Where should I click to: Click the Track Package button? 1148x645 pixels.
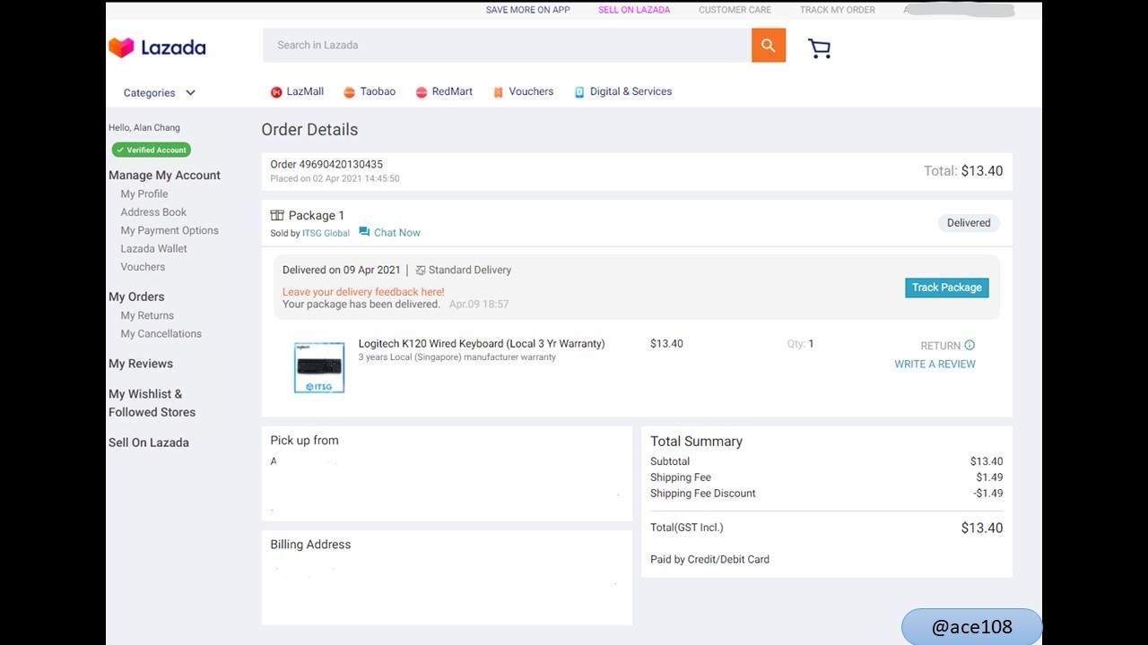pos(947,288)
